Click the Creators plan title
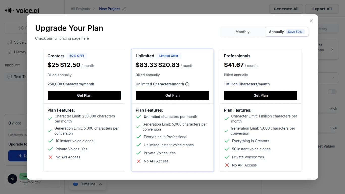Image resolution: width=345 pixels, height=194 pixels. 56,56
